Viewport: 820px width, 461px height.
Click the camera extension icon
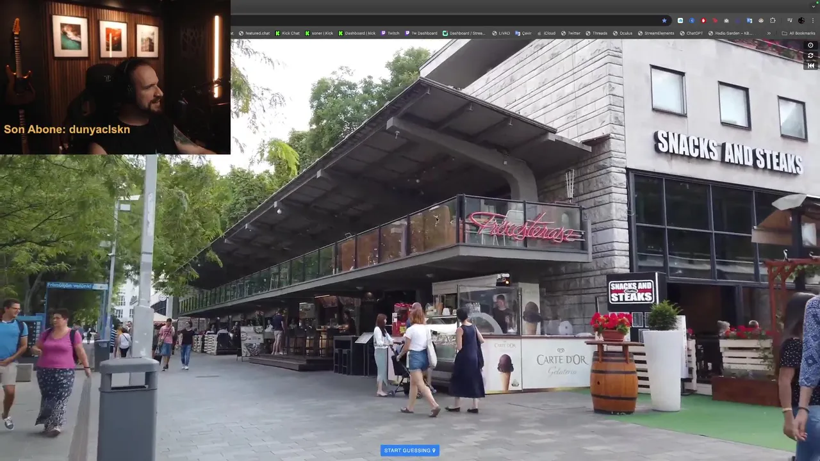click(726, 20)
